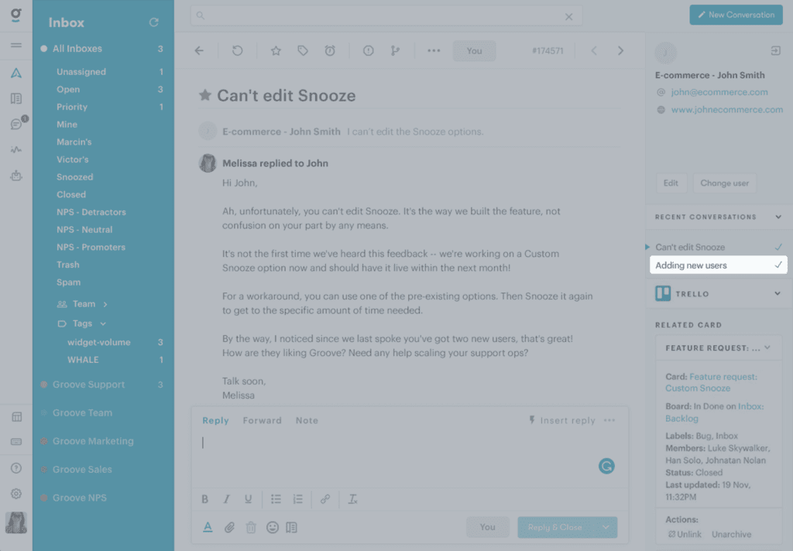Click the priority exclamation icon in the toolbar
The height and width of the screenshot is (551, 793).
(368, 50)
